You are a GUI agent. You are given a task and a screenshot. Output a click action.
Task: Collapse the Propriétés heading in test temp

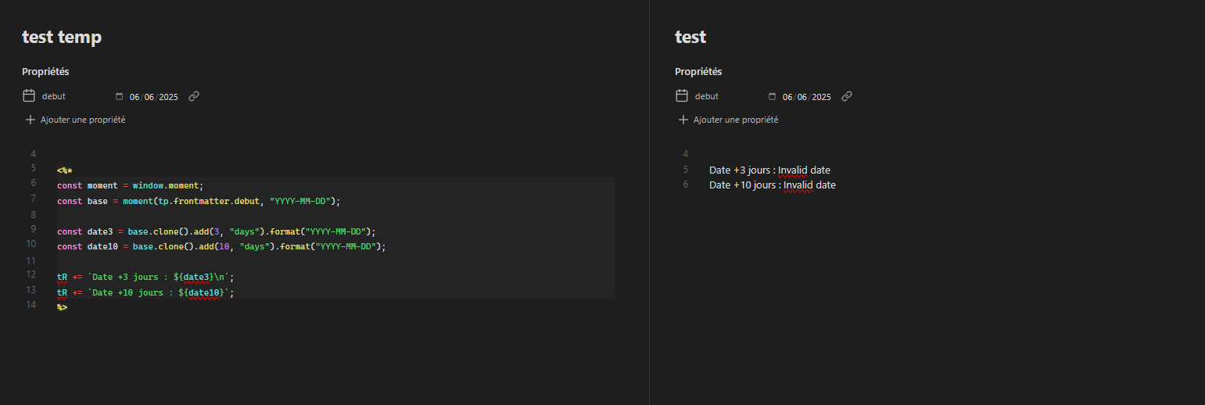(x=45, y=71)
